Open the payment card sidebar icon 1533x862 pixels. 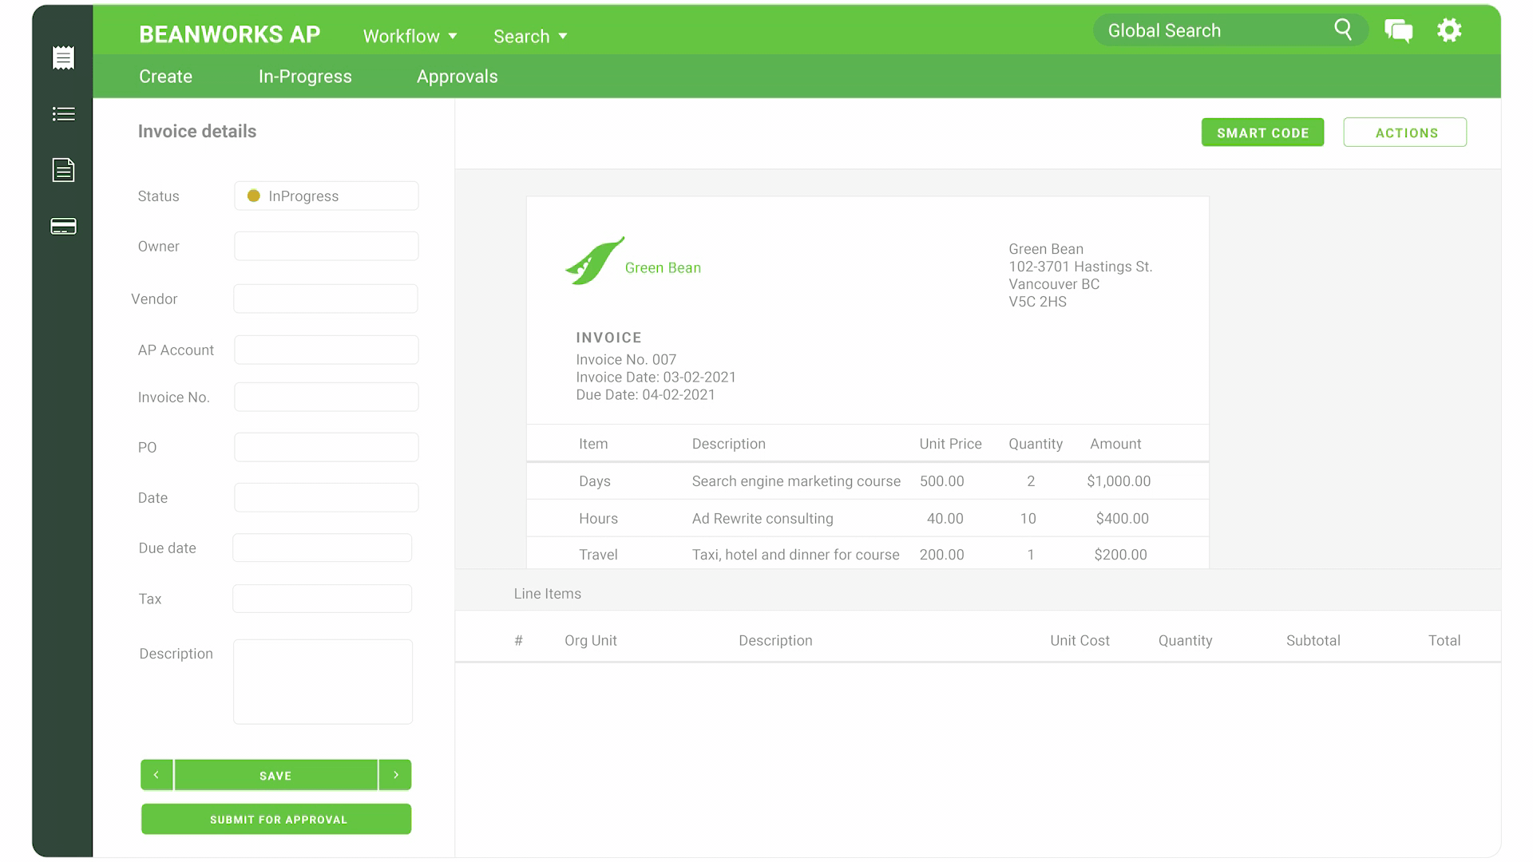pos(63,227)
